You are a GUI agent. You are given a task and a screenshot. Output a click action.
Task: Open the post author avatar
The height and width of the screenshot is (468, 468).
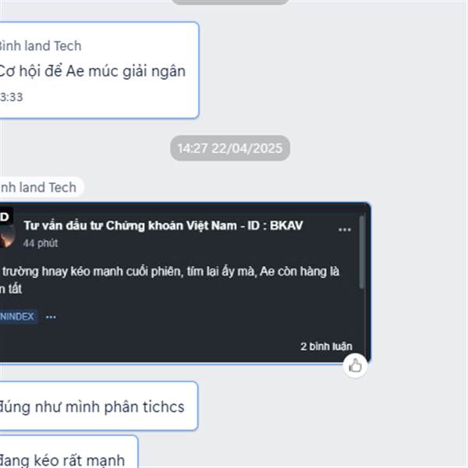[x=6, y=236]
